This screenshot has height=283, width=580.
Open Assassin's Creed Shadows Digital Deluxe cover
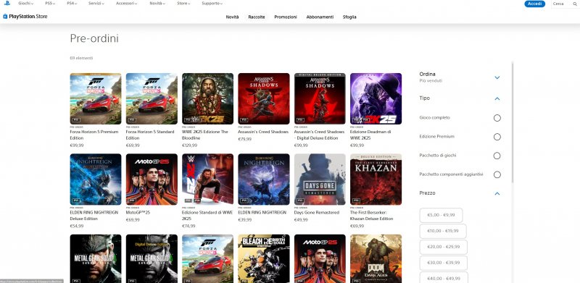coord(320,98)
